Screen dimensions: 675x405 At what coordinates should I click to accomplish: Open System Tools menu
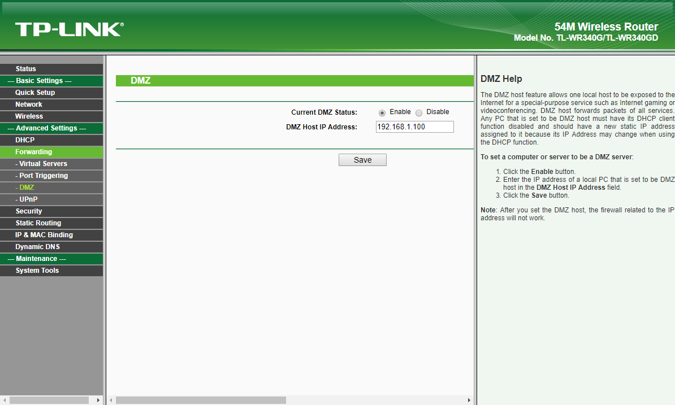pos(51,271)
